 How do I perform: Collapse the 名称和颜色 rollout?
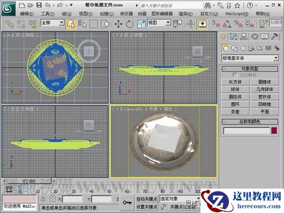coord(250,122)
